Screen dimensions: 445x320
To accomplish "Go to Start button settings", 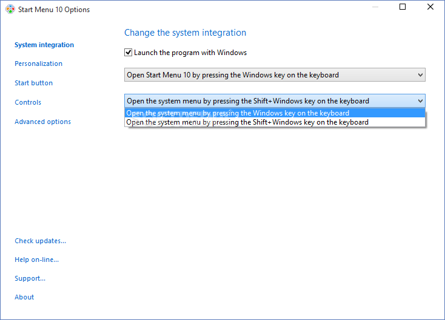I will click(34, 83).
